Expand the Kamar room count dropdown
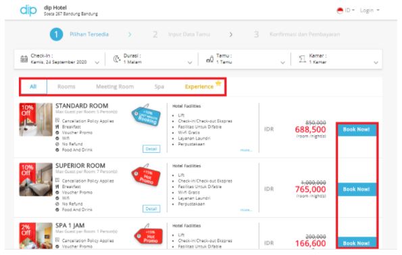Viewport: 402px width, 255px height. (376, 63)
